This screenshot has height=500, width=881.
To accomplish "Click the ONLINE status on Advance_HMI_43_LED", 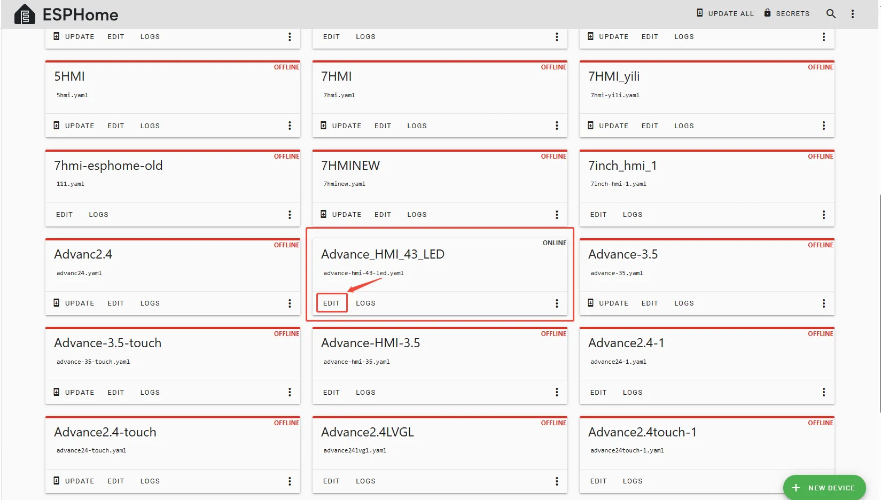I will click(x=555, y=243).
